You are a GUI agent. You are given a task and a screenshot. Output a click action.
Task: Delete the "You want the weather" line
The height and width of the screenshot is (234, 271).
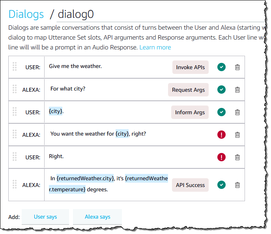click(237, 135)
